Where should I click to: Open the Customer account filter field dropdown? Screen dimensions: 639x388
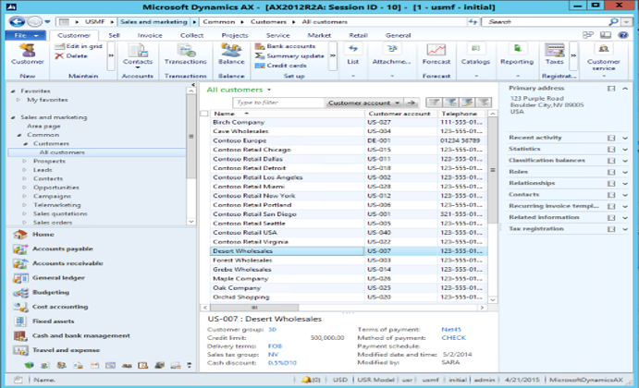coord(365,103)
